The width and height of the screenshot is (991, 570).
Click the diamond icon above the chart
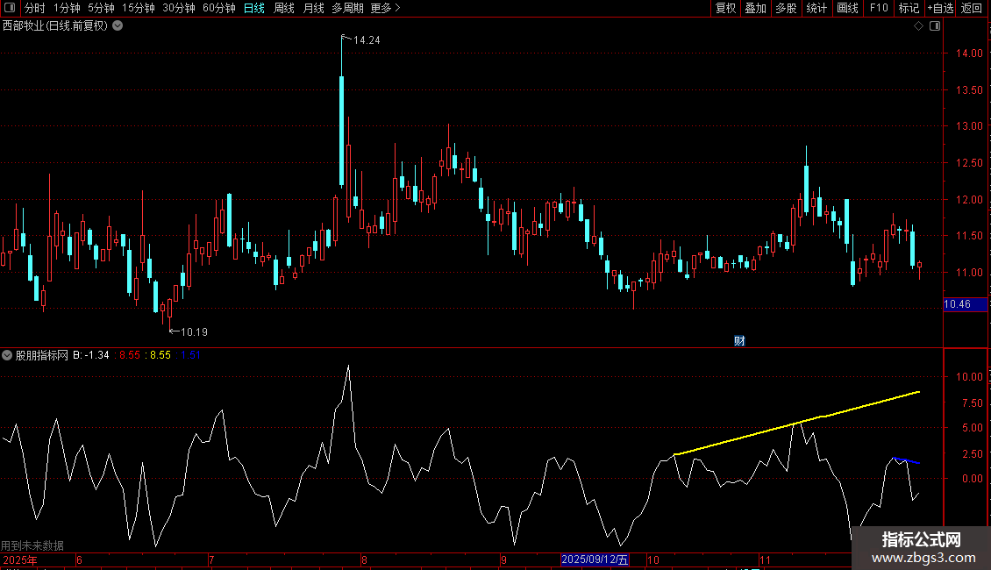click(x=919, y=26)
